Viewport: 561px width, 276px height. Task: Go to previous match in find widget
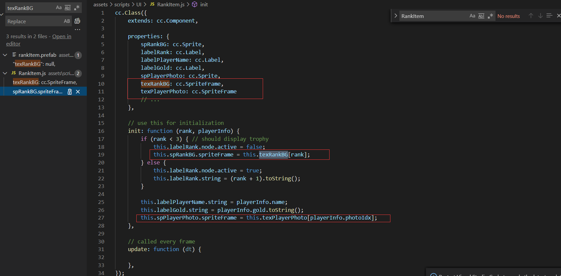531,16
